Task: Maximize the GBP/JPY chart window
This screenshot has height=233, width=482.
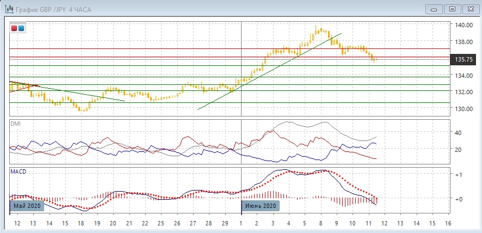Action: (452, 9)
